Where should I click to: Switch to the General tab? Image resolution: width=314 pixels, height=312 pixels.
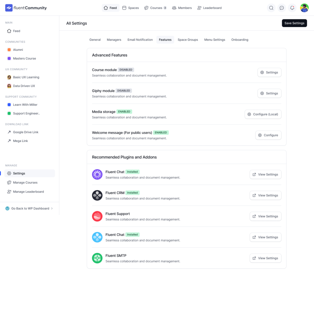point(95,40)
